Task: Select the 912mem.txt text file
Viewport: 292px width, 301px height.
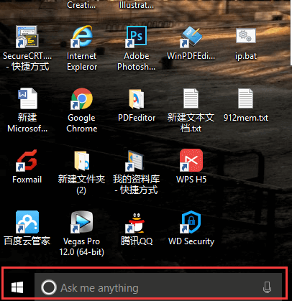Action: [x=246, y=98]
